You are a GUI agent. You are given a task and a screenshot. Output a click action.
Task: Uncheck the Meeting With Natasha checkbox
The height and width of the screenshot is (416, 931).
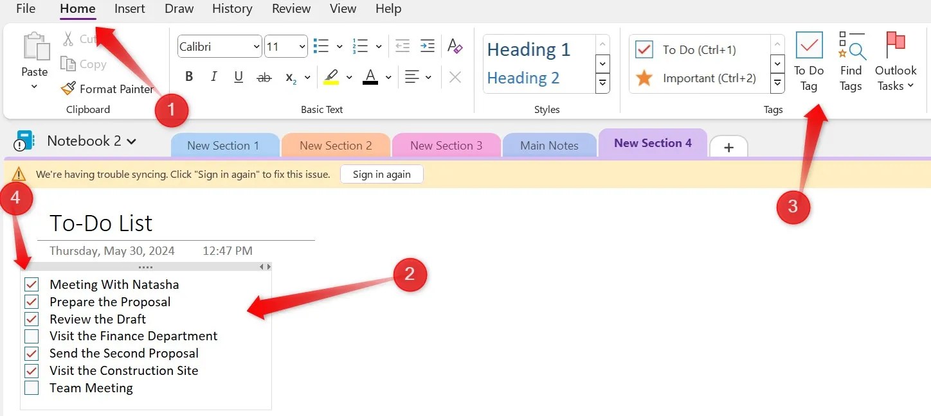pos(31,284)
